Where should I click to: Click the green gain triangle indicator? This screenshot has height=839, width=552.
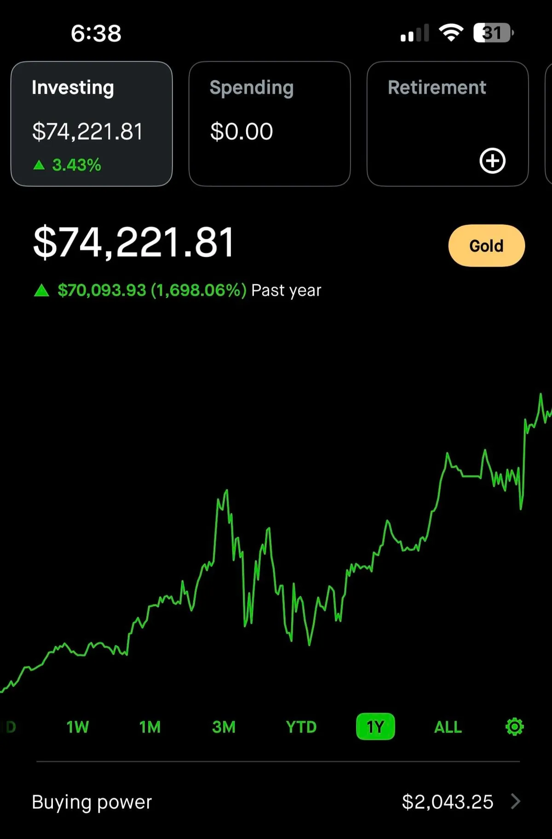click(42, 290)
